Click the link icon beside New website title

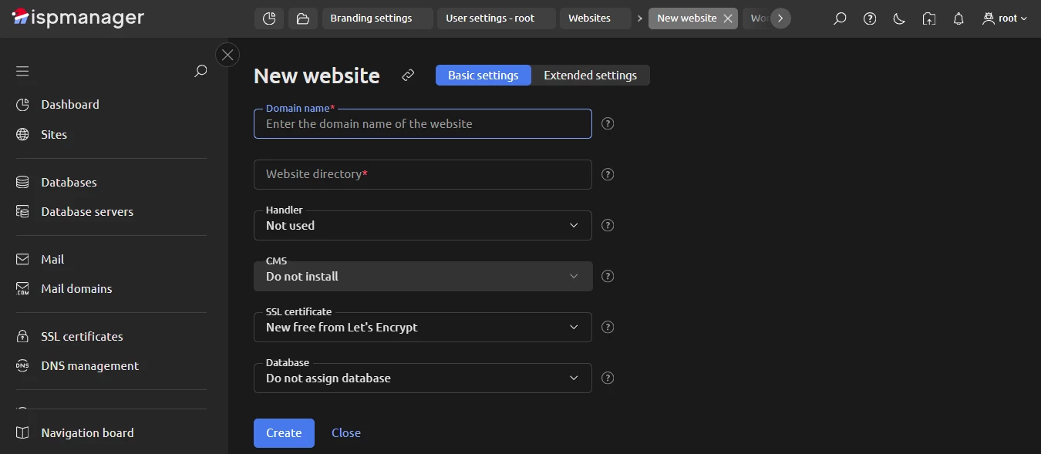tap(408, 76)
